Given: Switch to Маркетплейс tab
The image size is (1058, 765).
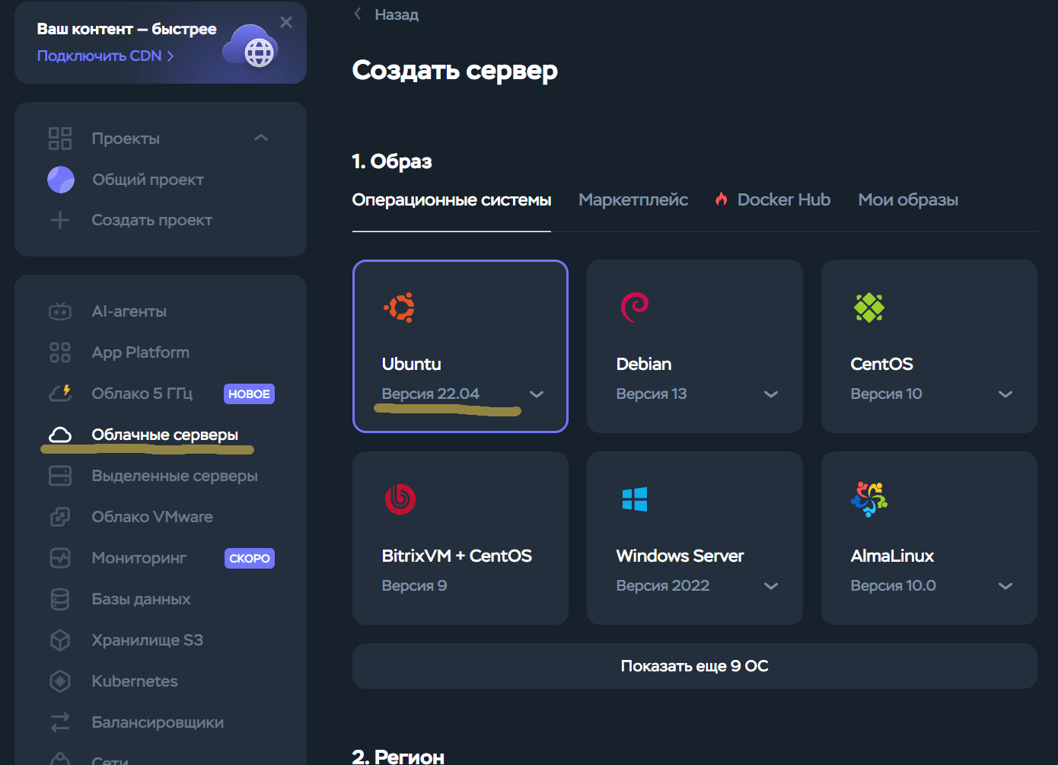Looking at the screenshot, I should click(633, 200).
